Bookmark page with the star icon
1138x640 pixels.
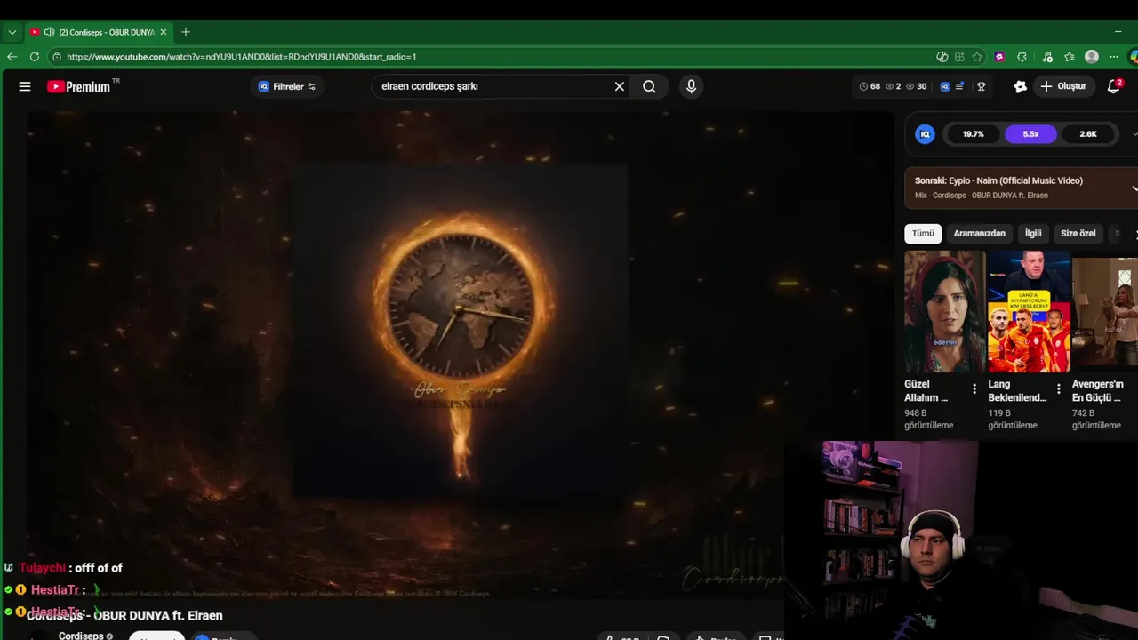click(x=977, y=57)
